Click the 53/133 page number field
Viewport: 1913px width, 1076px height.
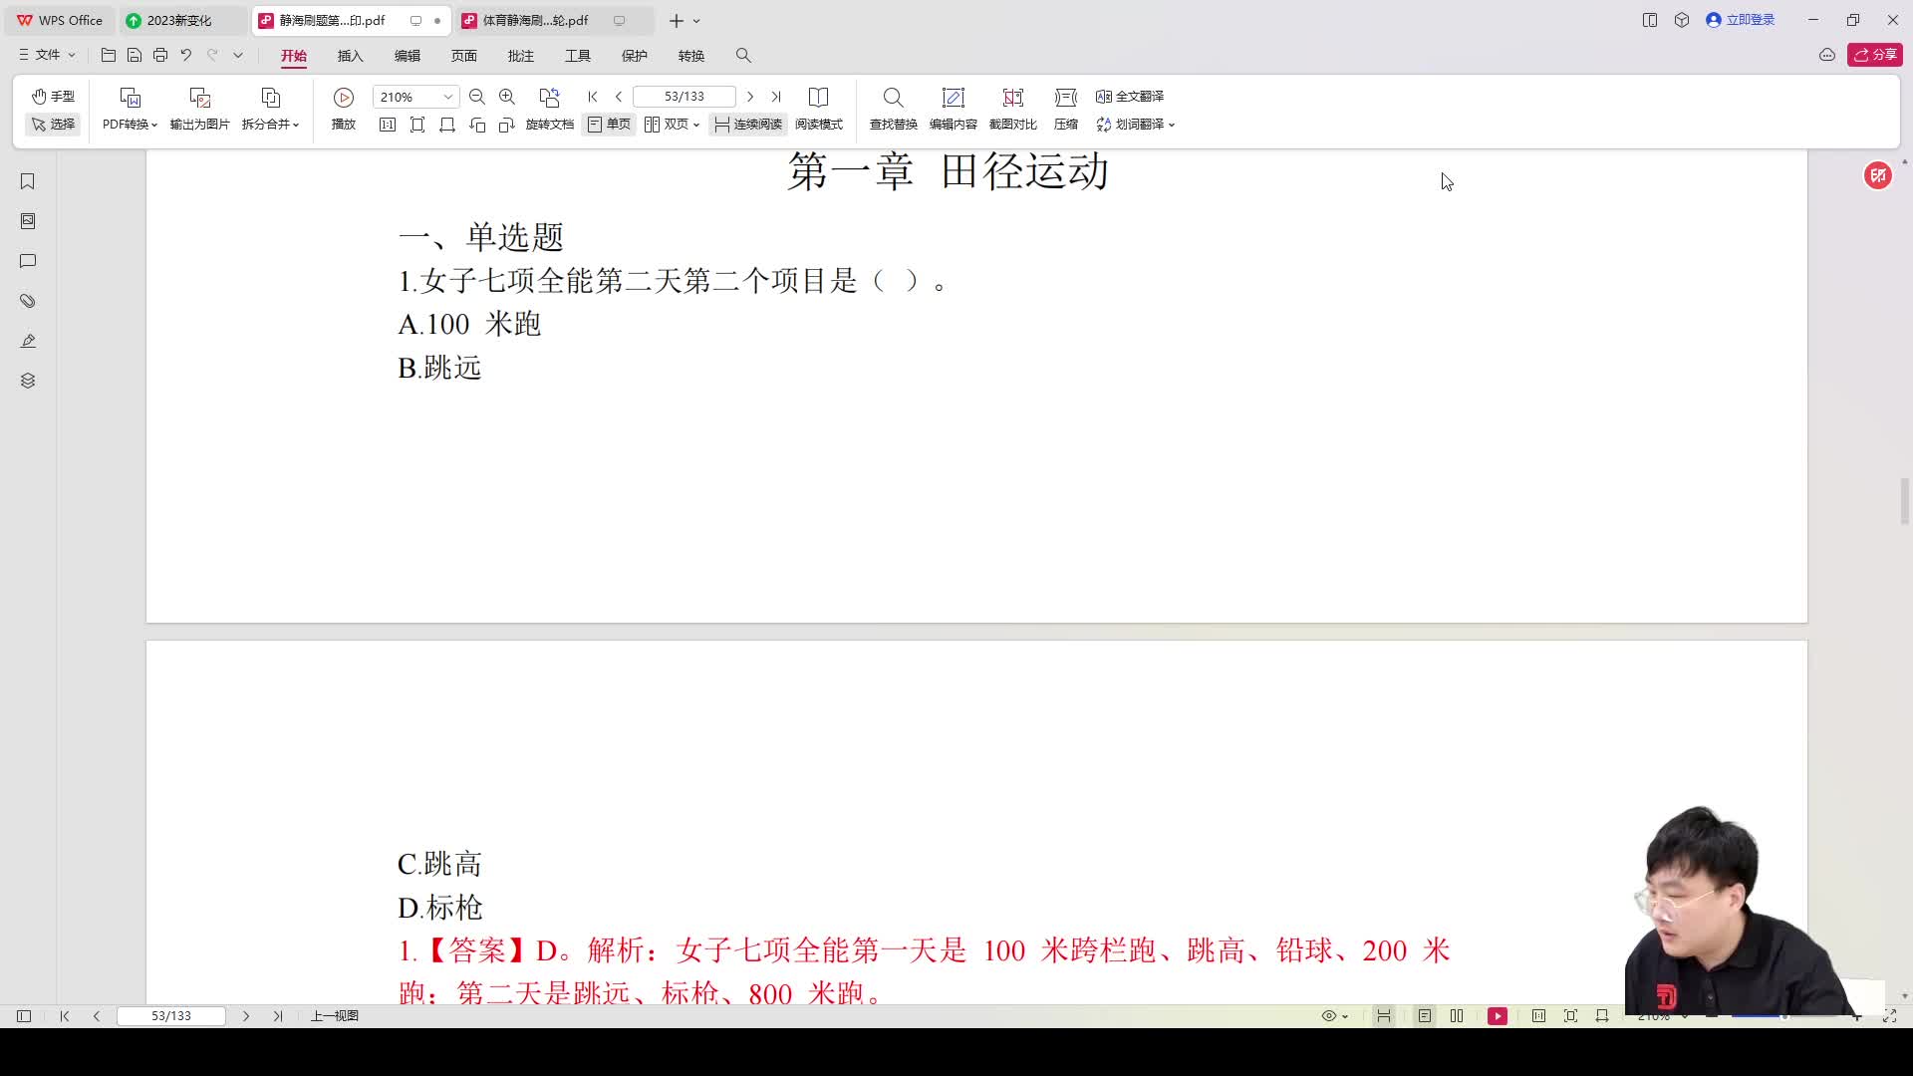683,97
